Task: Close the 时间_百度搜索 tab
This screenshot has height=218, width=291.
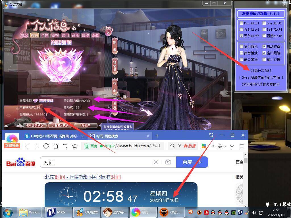Action: (148, 136)
